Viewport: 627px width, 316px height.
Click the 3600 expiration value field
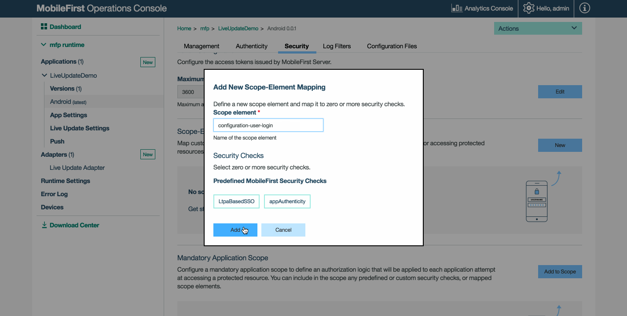point(191,92)
